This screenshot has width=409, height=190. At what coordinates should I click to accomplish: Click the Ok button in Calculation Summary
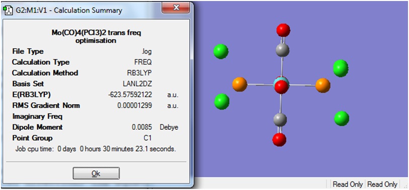(x=96, y=173)
